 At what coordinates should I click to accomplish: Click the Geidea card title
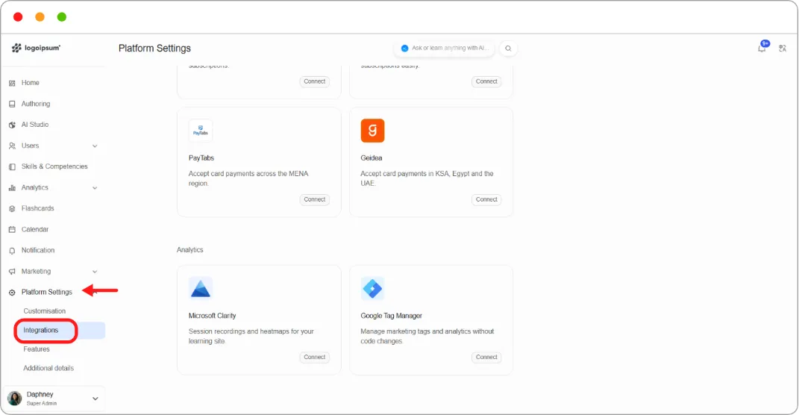point(372,158)
